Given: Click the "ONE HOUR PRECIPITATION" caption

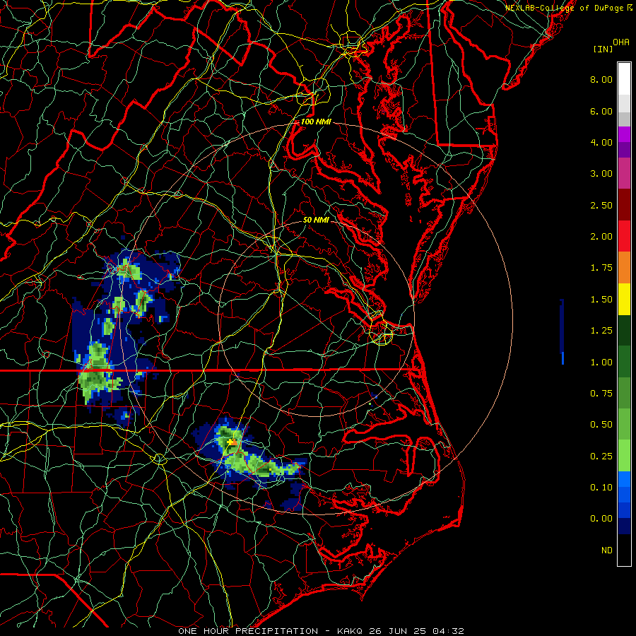Looking at the screenshot, I should [x=248, y=631].
